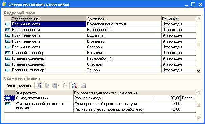205x124 pixels.
Task: Click Утвержден in Токарь row
Action: coord(179,70)
